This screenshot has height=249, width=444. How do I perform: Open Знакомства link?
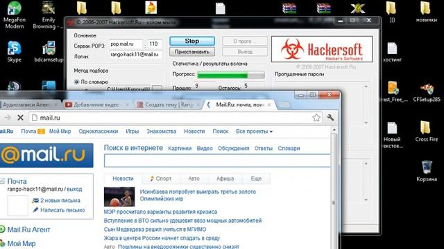[x=161, y=131]
